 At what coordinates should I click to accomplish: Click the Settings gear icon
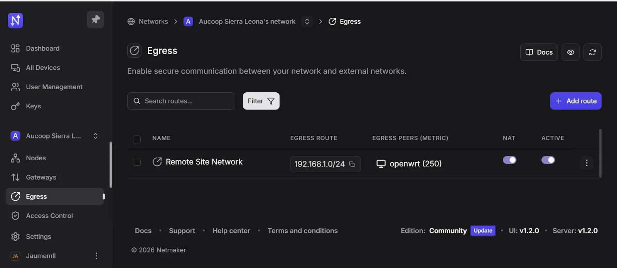(x=15, y=236)
